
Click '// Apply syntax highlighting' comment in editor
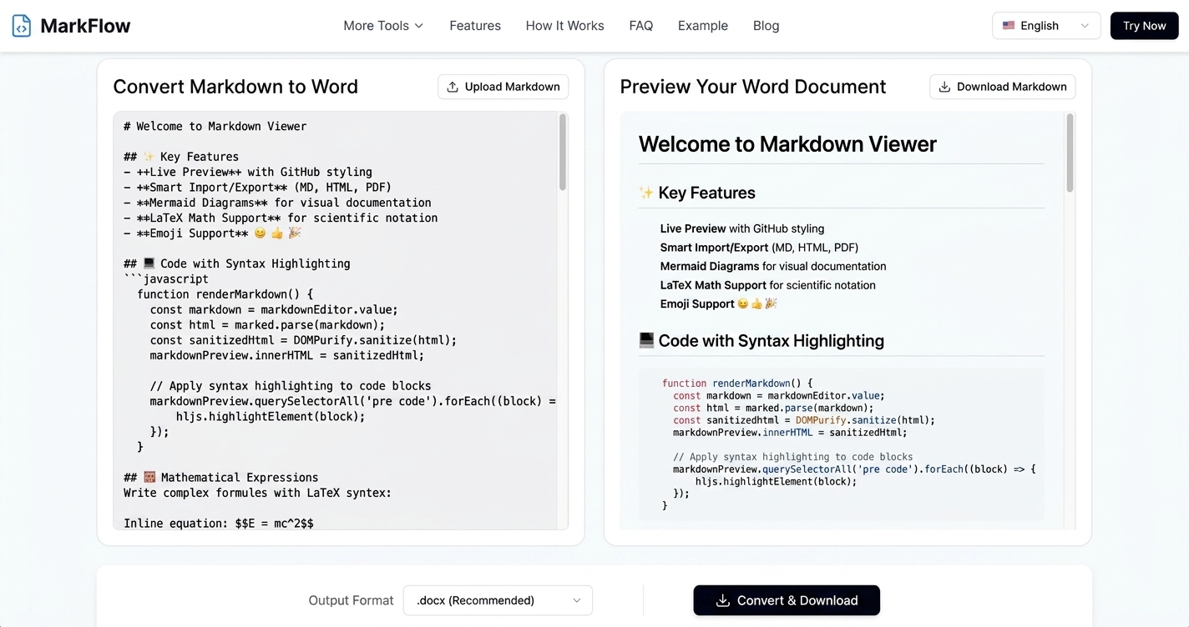[291, 386]
